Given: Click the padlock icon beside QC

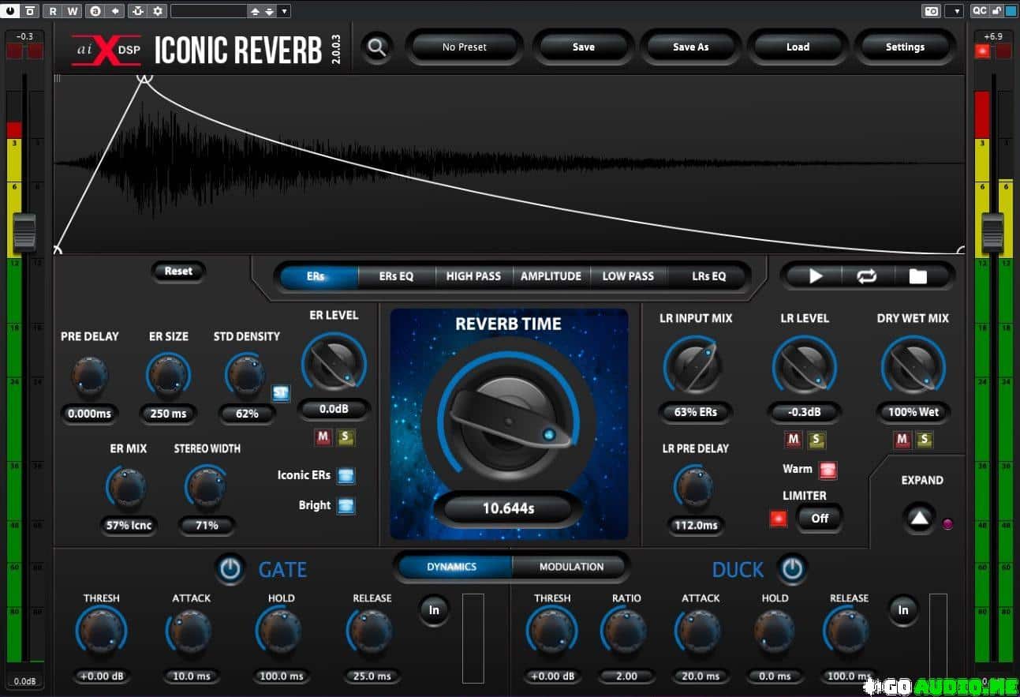Looking at the screenshot, I should (997, 11).
